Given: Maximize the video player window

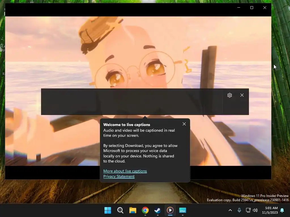Looking at the screenshot, I should point(252,8).
